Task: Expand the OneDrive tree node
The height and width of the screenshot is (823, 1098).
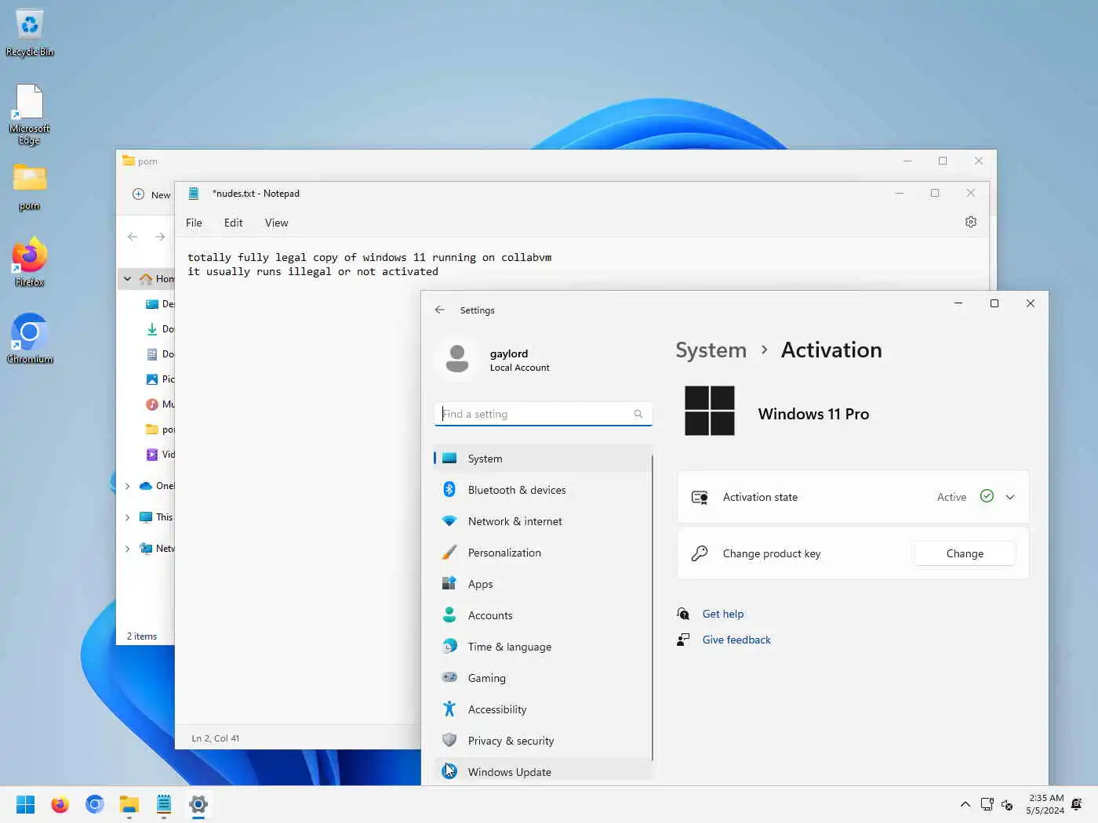Action: (128, 486)
